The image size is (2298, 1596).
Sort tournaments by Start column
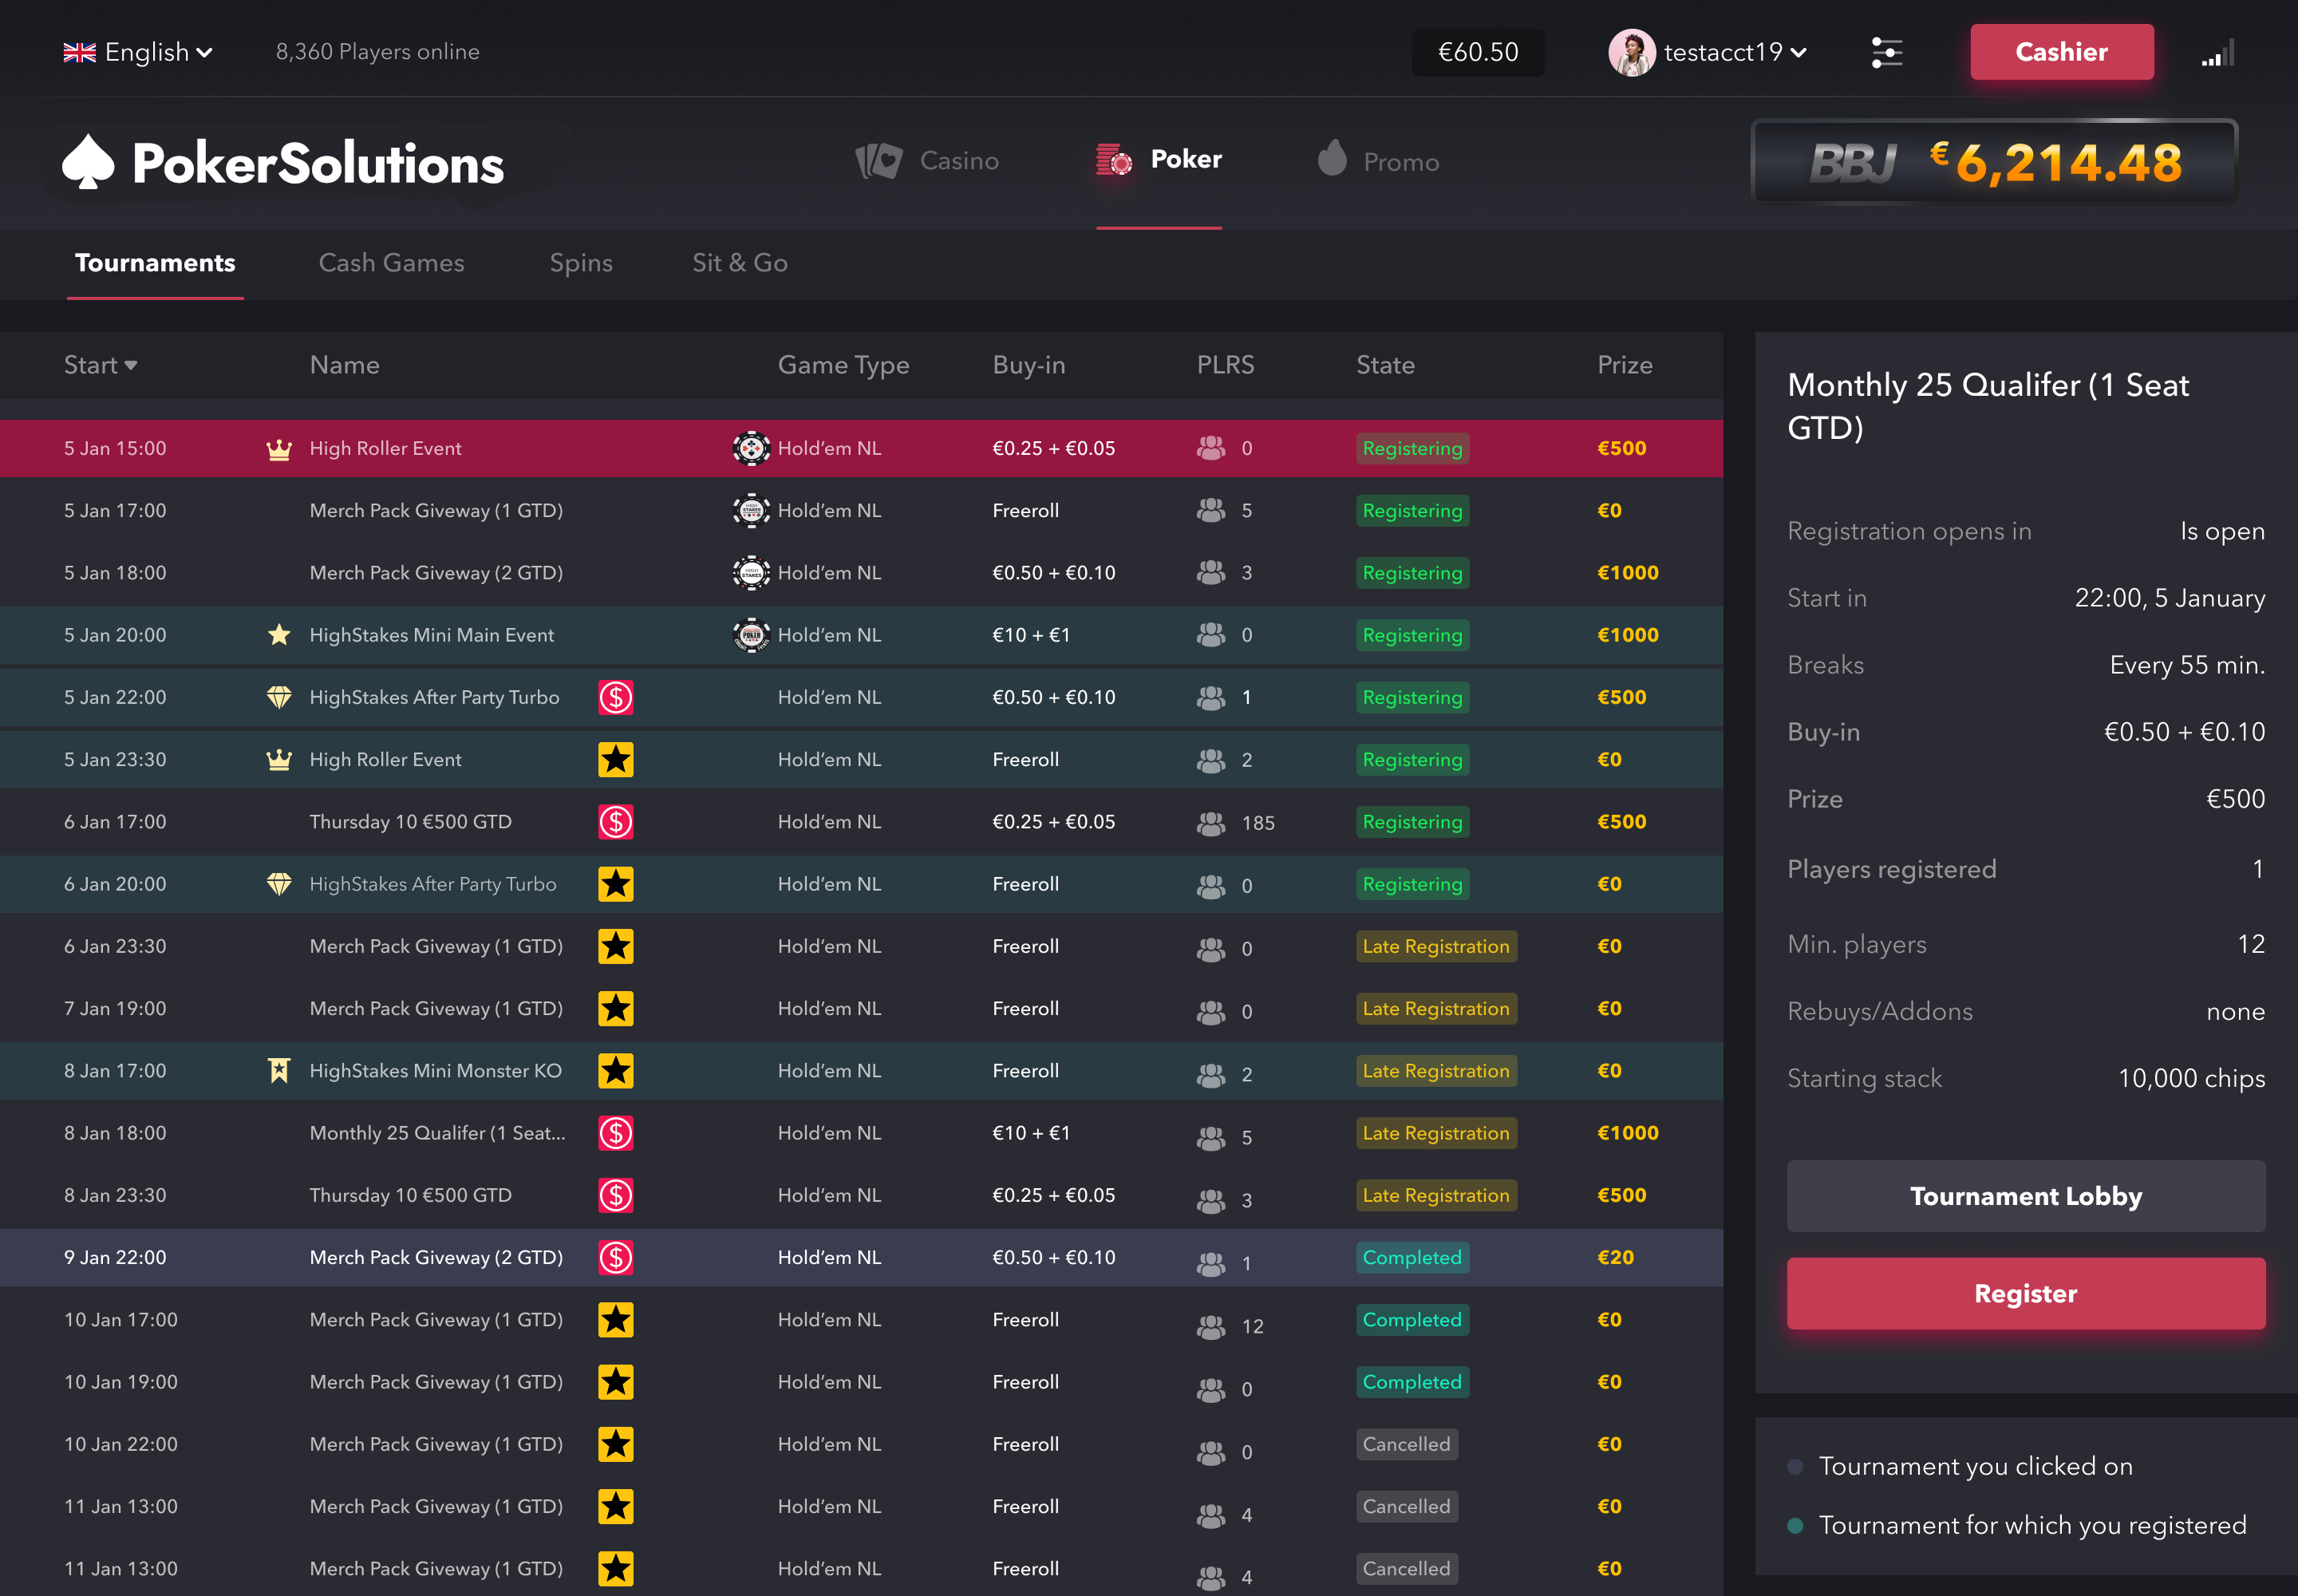(100, 365)
